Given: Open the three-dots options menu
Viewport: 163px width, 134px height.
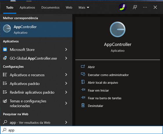Looking at the screenshot, I should pos(145,7).
